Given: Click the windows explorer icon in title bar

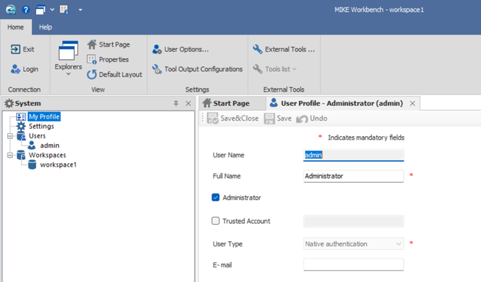Looking at the screenshot, I should pos(41,10).
